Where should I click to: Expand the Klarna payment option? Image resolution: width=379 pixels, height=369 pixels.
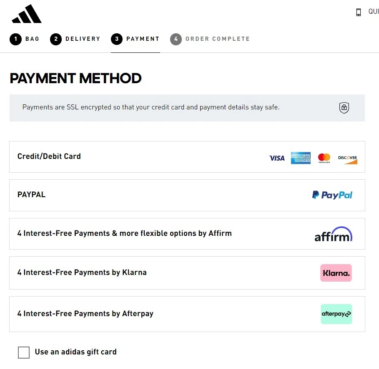tap(187, 273)
